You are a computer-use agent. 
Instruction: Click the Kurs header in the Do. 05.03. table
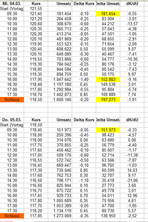click(x=36, y=120)
